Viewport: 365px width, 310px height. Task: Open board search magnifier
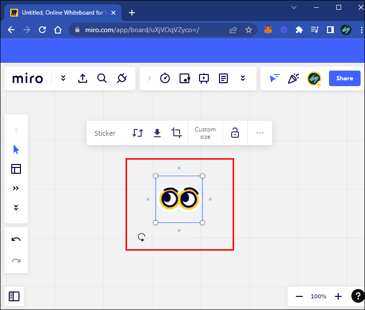(x=102, y=78)
